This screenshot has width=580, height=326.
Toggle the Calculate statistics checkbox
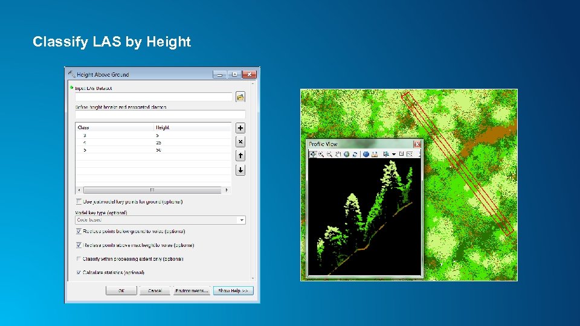[79, 272]
